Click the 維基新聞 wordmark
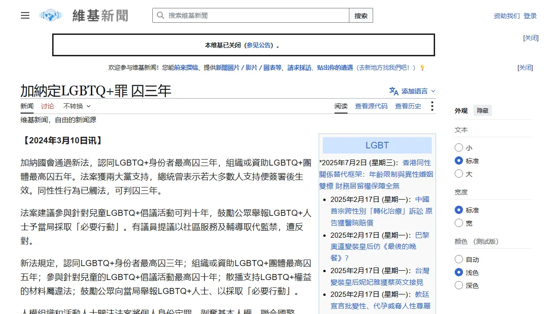Screen dimensions: 559x314 [x=100, y=15]
